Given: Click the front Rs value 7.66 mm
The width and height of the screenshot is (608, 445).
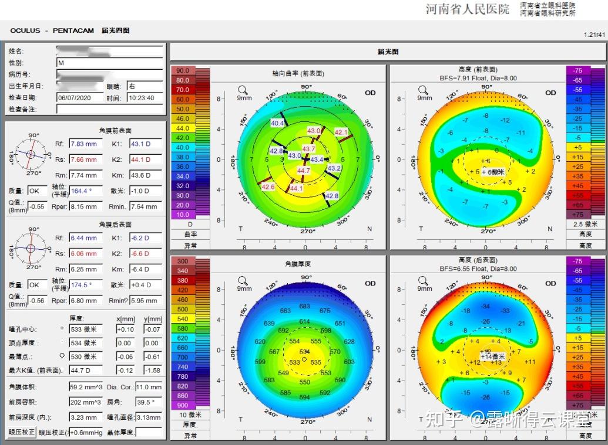Looking at the screenshot, I should pyautogui.click(x=86, y=159).
